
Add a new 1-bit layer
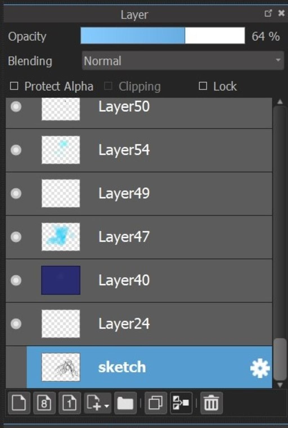pyautogui.click(x=69, y=403)
